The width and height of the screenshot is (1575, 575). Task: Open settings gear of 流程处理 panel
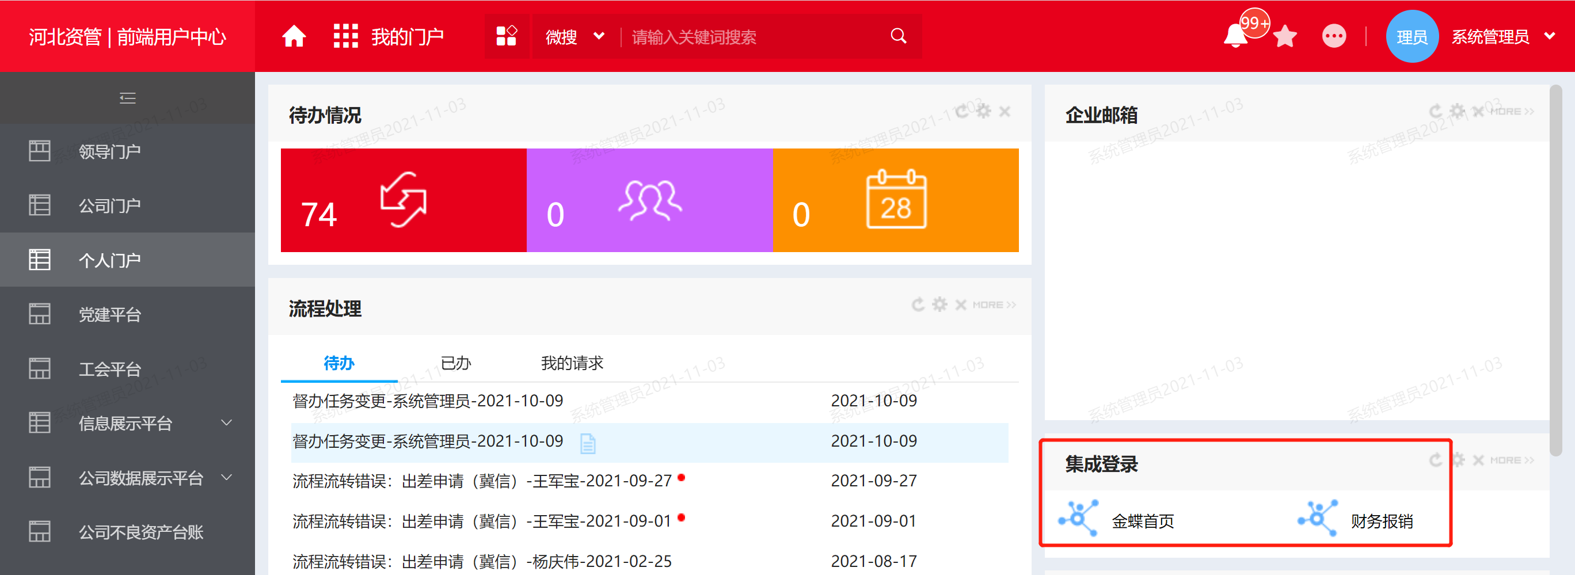(939, 304)
